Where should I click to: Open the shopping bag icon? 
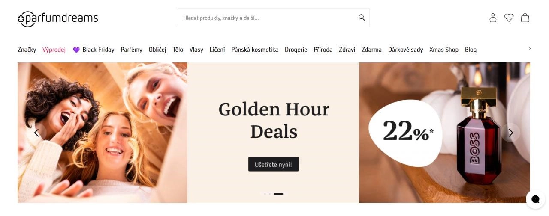[525, 18]
